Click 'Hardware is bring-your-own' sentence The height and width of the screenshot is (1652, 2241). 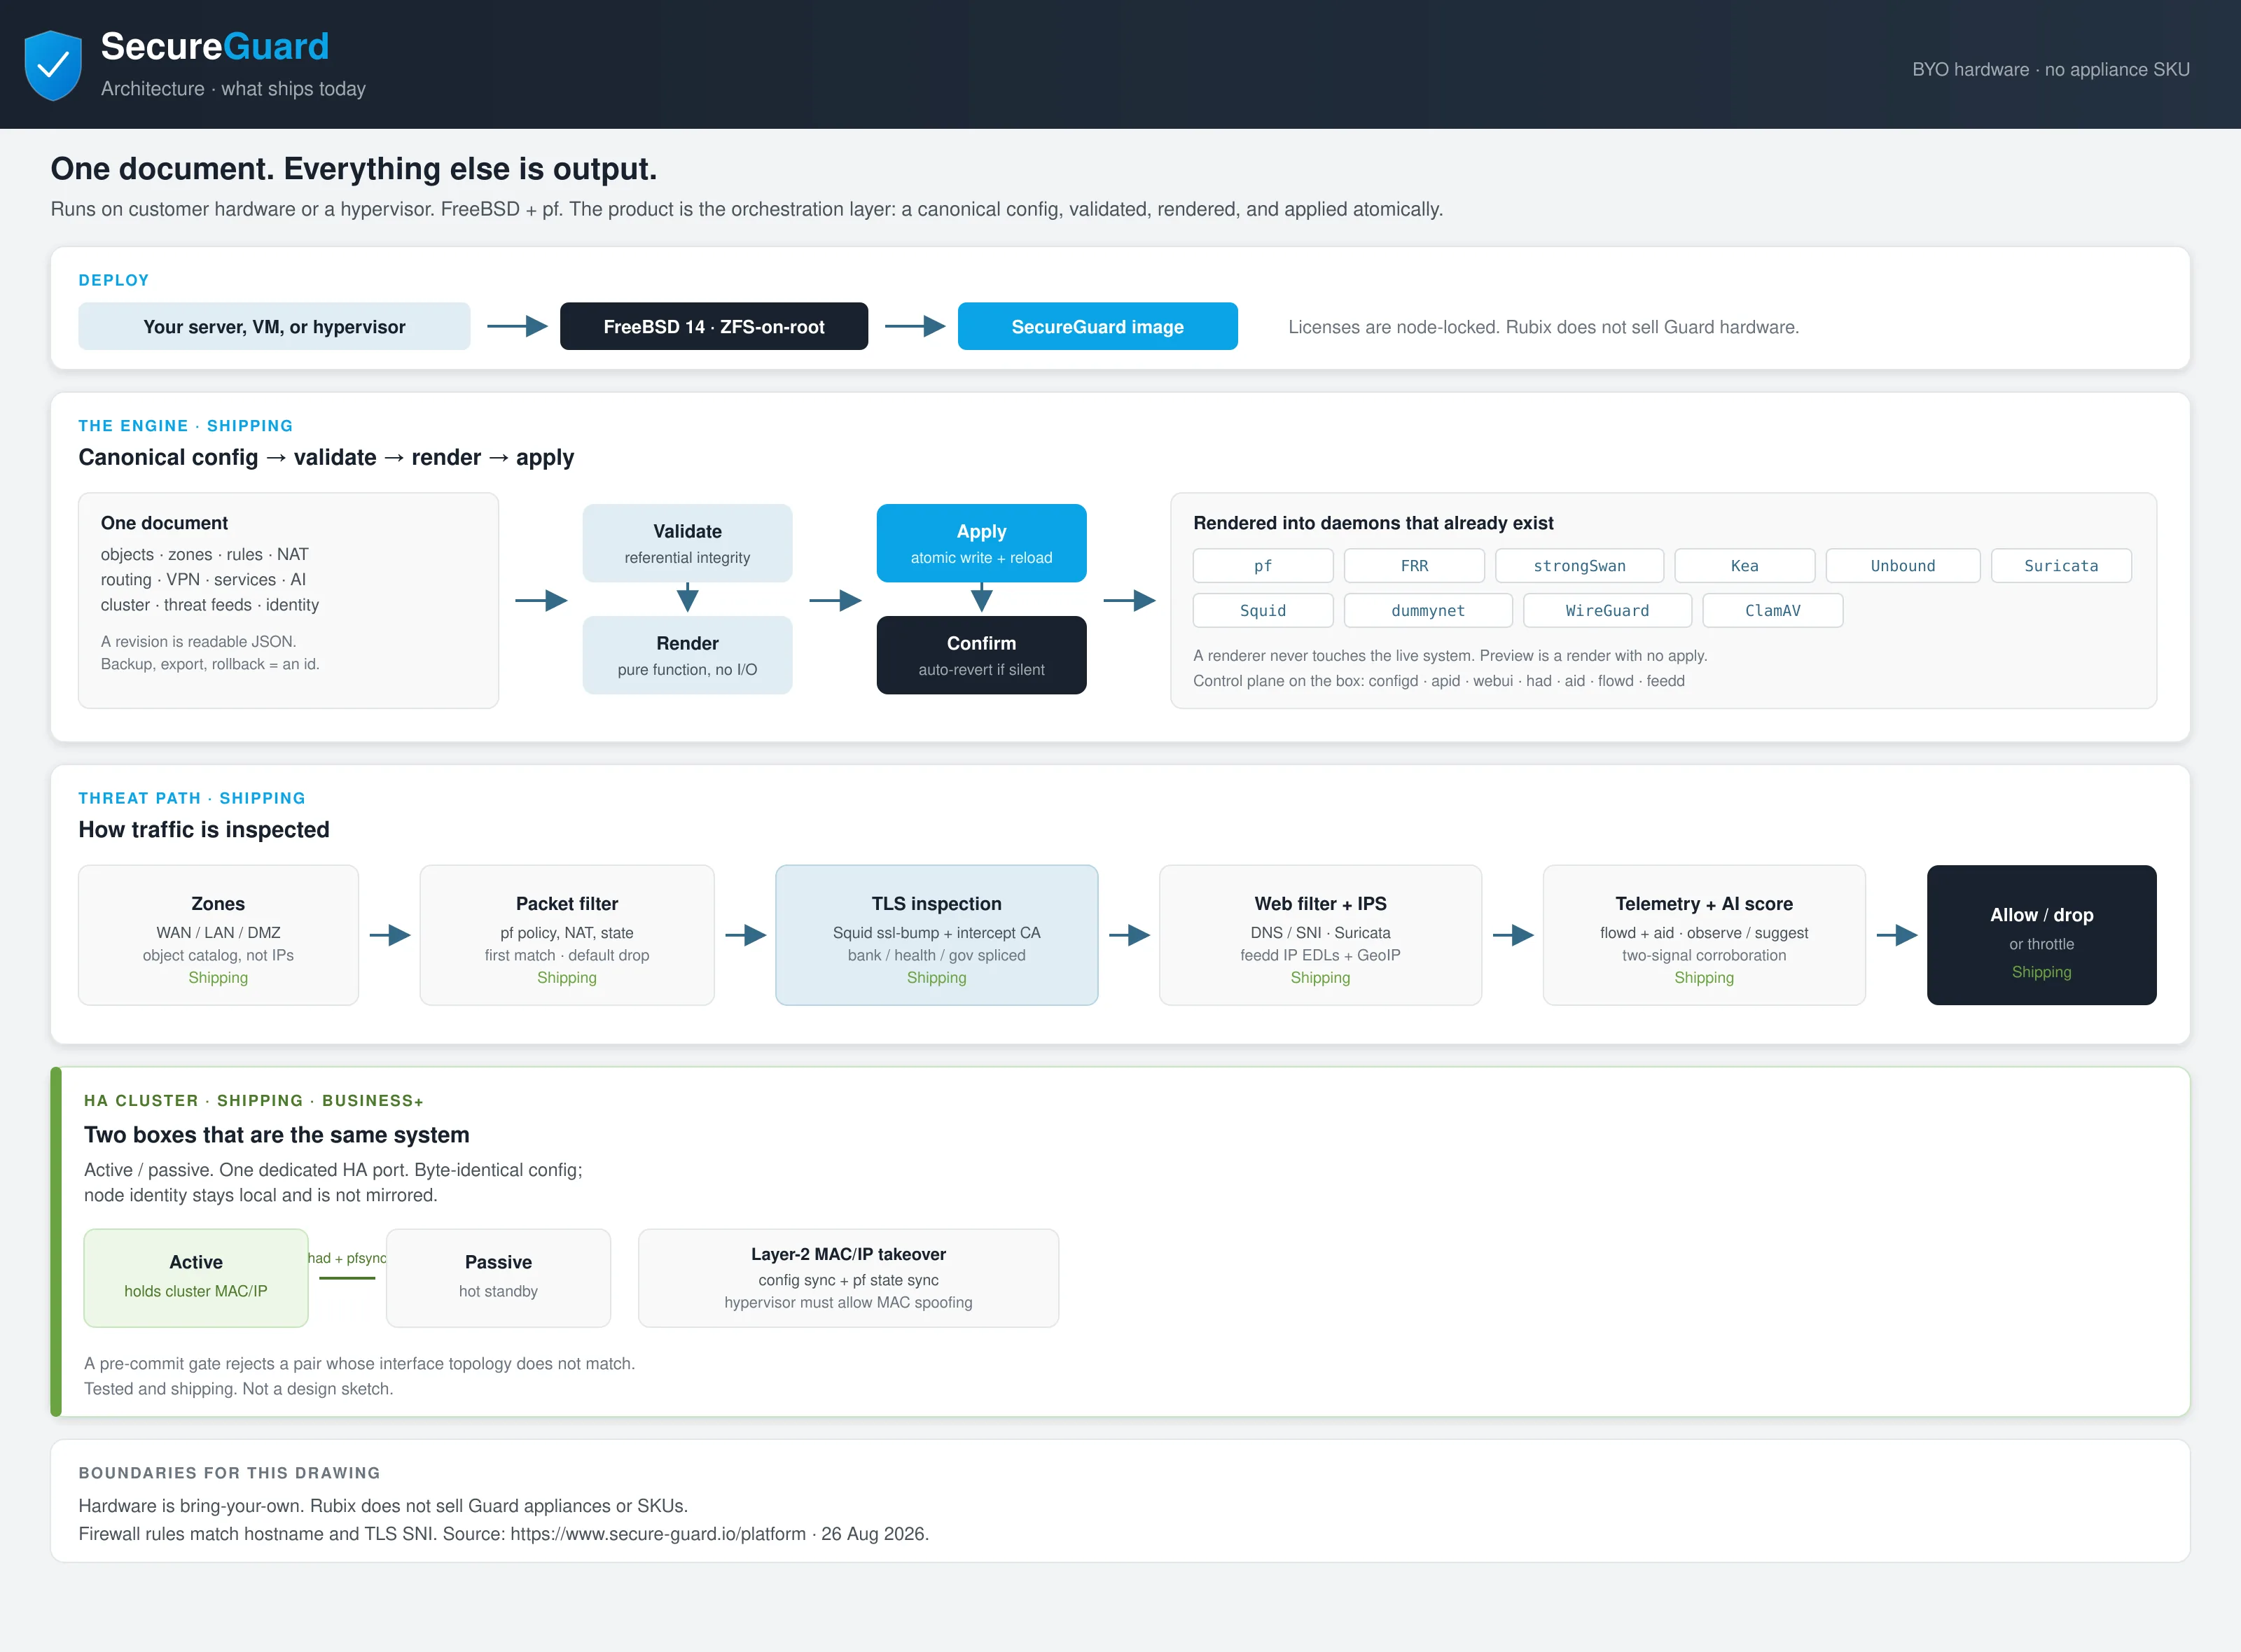pyautogui.click(x=383, y=1505)
